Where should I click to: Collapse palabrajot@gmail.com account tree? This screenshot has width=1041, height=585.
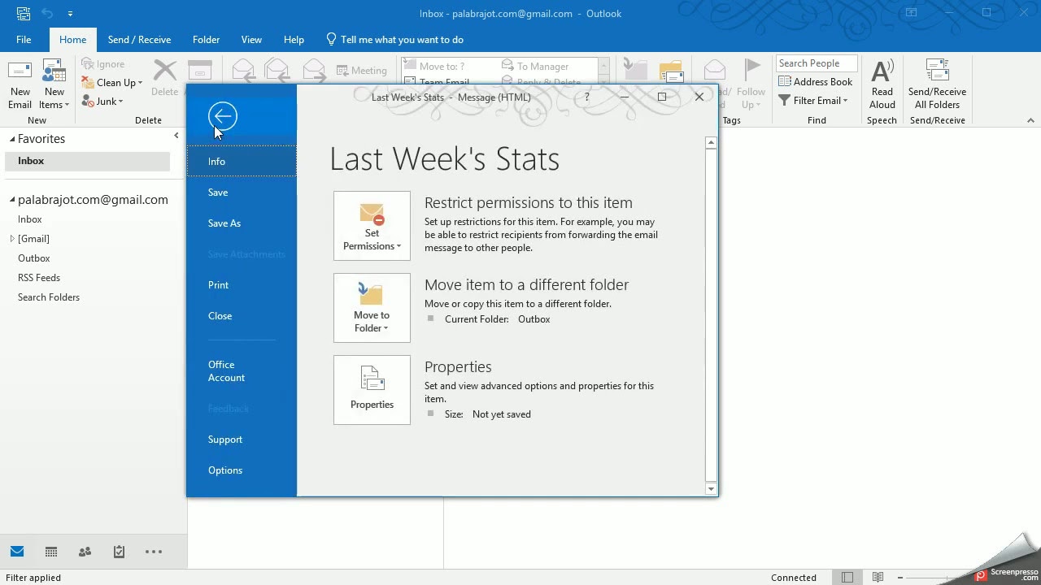pos(12,200)
